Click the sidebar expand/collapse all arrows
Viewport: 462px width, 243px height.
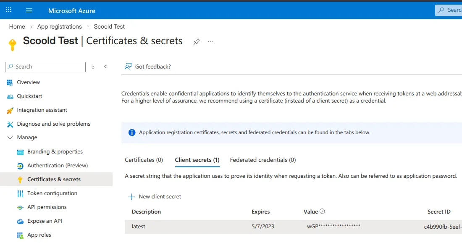(93, 67)
